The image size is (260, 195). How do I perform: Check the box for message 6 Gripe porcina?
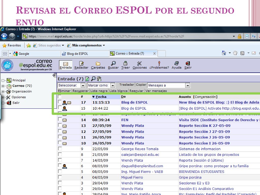60,165
